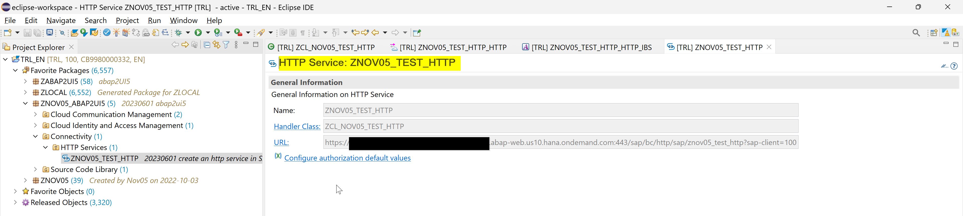Collapse the Connectivity folder
Image resolution: width=963 pixels, height=216 pixels.
tap(36, 136)
